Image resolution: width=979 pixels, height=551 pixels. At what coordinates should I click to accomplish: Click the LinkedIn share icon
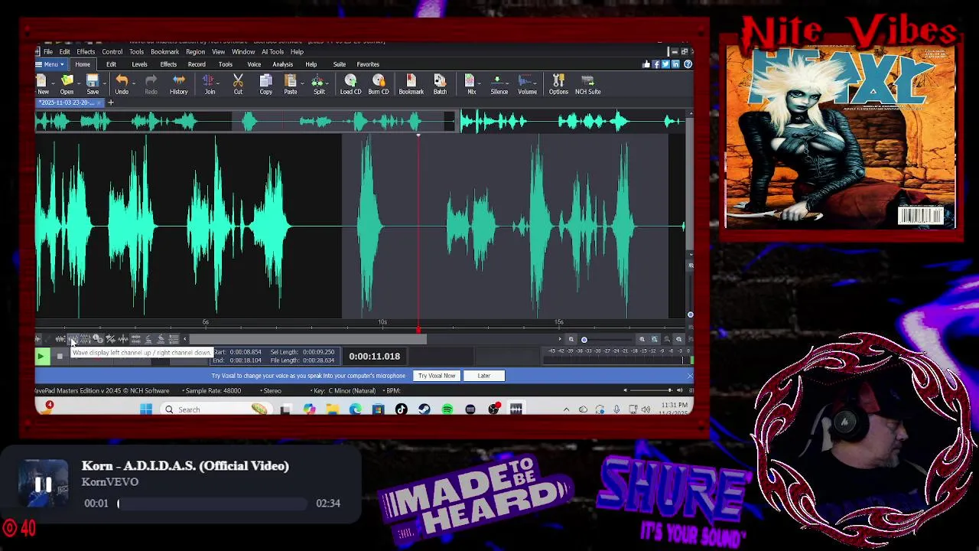(x=675, y=64)
